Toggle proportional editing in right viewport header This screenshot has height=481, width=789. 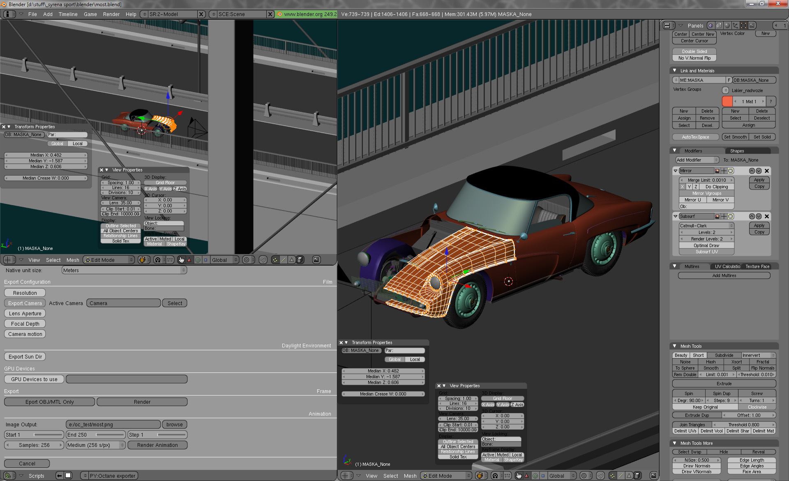[x=584, y=476]
